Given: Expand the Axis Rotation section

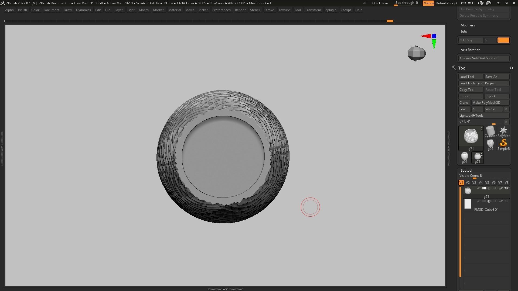Looking at the screenshot, I should pyautogui.click(x=470, y=50).
